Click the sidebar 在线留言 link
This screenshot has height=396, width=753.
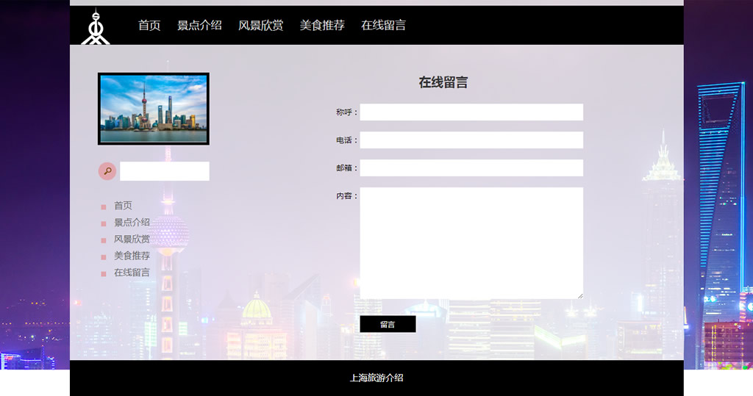132,273
